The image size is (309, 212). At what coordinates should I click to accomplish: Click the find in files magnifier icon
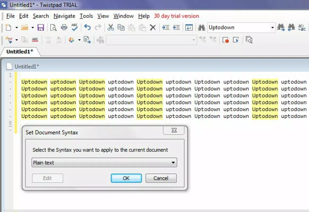pos(249,40)
